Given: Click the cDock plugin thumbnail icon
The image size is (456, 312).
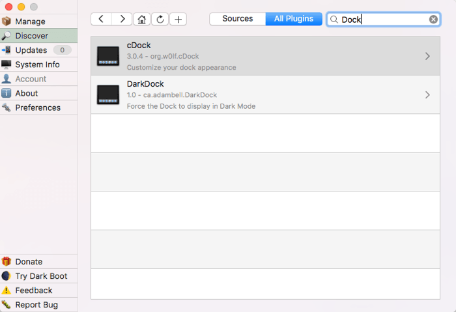Looking at the screenshot, I should 108,56.
